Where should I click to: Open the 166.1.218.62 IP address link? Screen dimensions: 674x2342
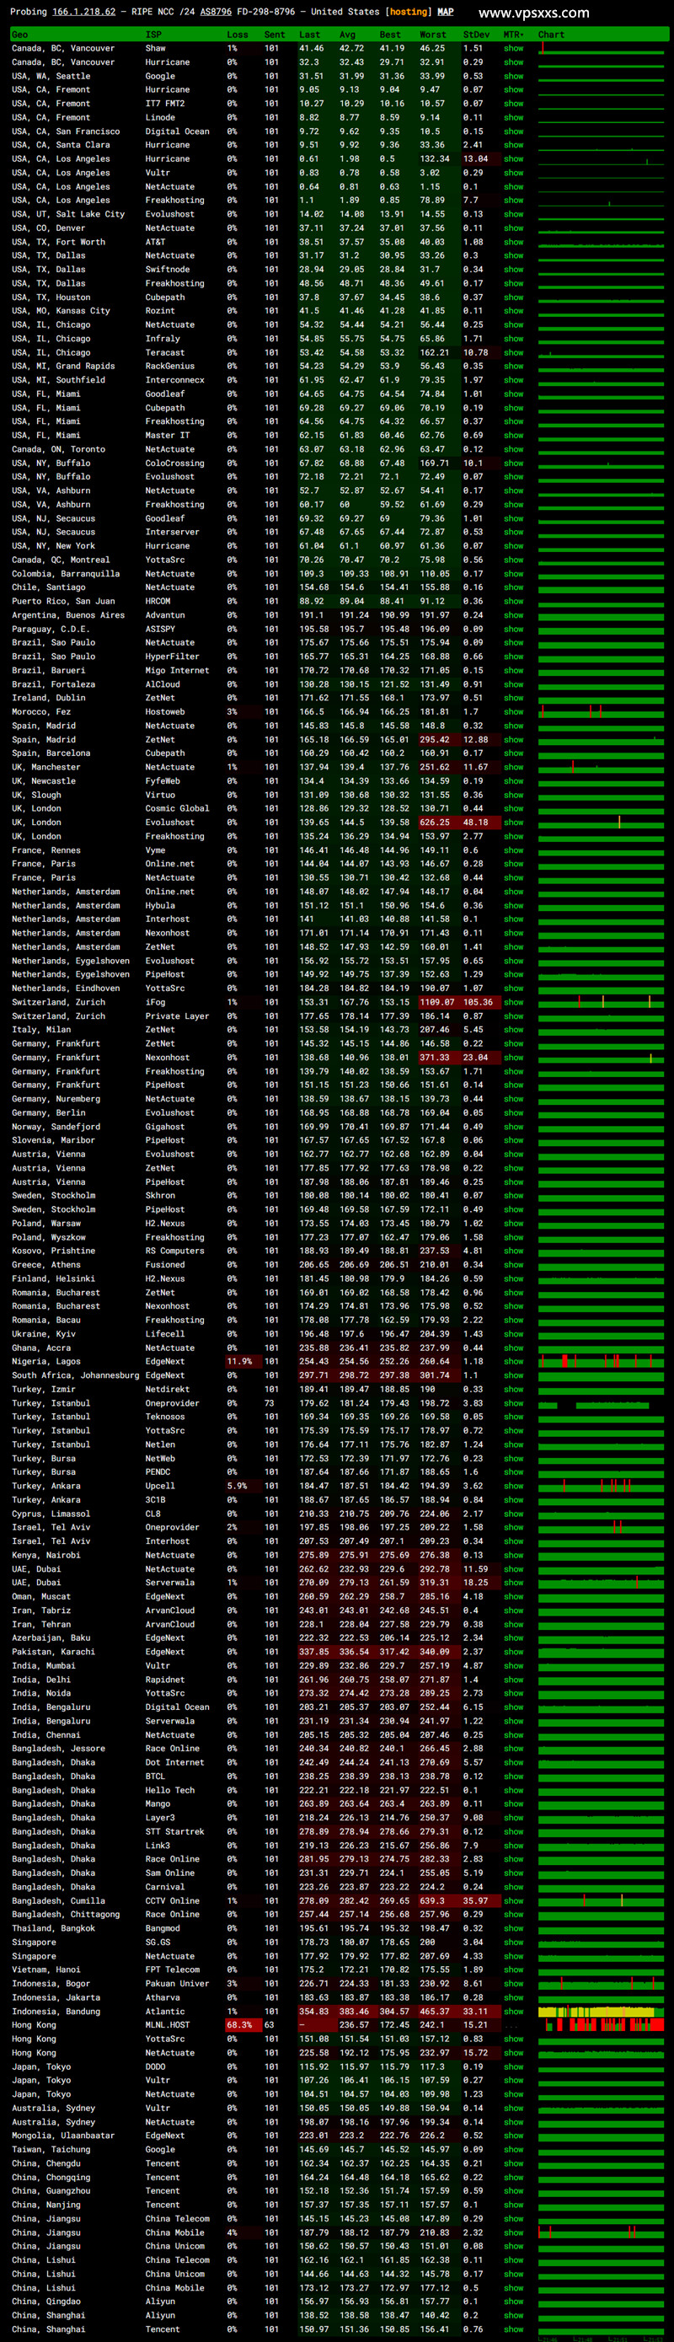[83, 12]
